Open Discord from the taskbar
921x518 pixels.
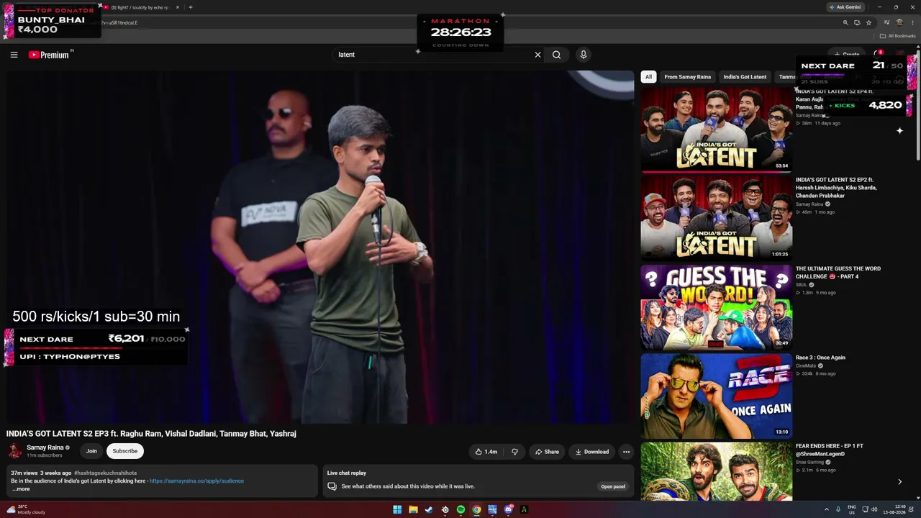point(508,509)
